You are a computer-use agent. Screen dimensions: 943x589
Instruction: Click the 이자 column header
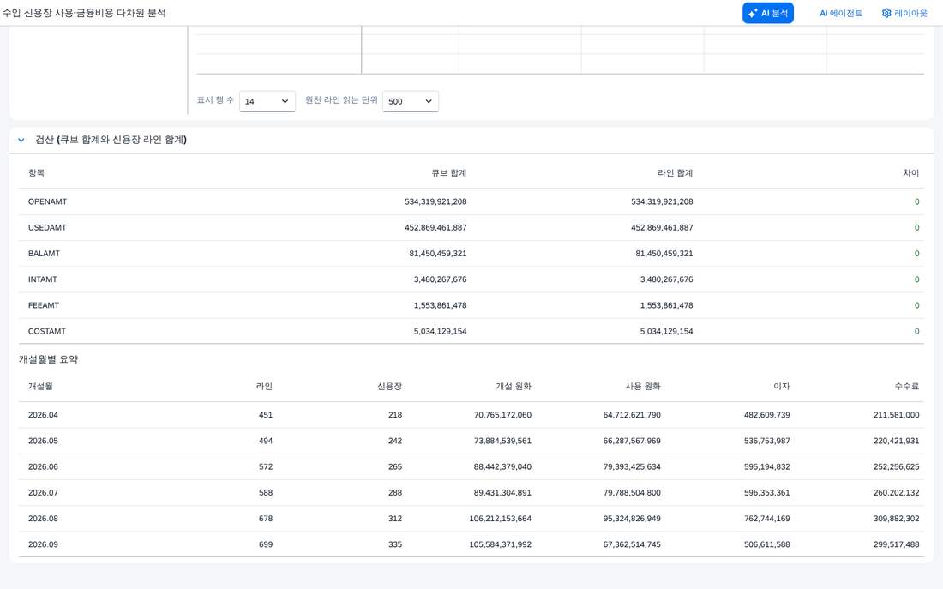(x=781, y=387)
